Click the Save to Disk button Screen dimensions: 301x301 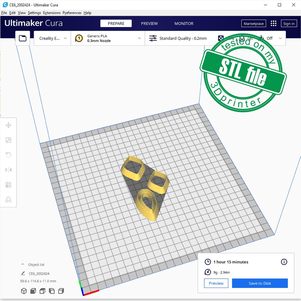[x=260, y=283]
